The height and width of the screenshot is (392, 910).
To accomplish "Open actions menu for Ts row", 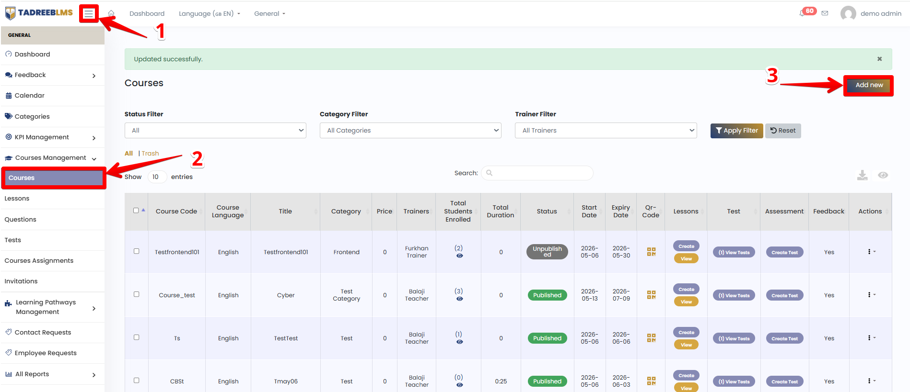I will (871, 338).
